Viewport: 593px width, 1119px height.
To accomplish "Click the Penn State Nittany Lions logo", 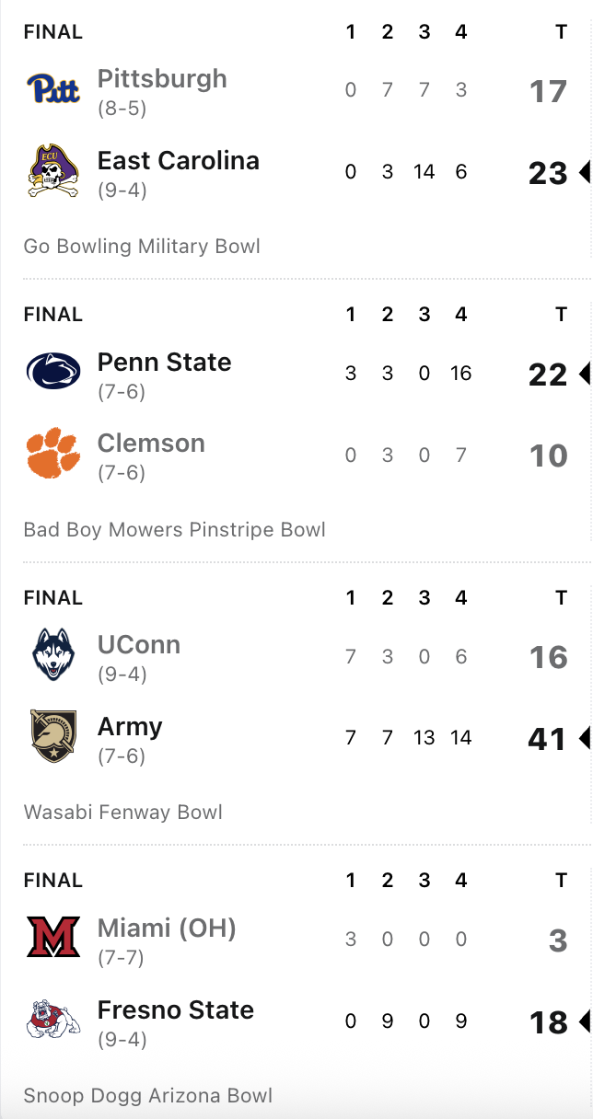I will click(53, 372).
